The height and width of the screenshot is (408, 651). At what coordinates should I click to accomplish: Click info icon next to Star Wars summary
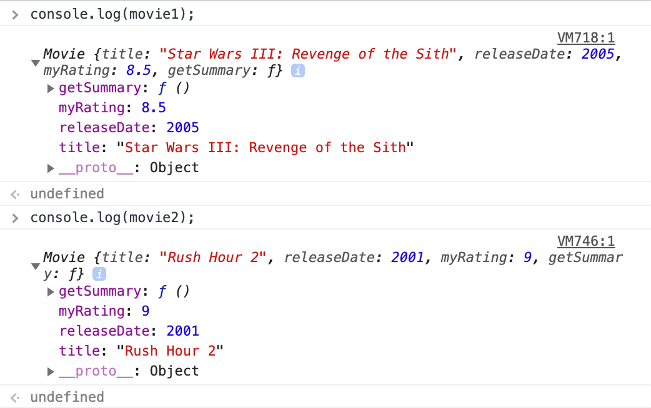(297, 70)
